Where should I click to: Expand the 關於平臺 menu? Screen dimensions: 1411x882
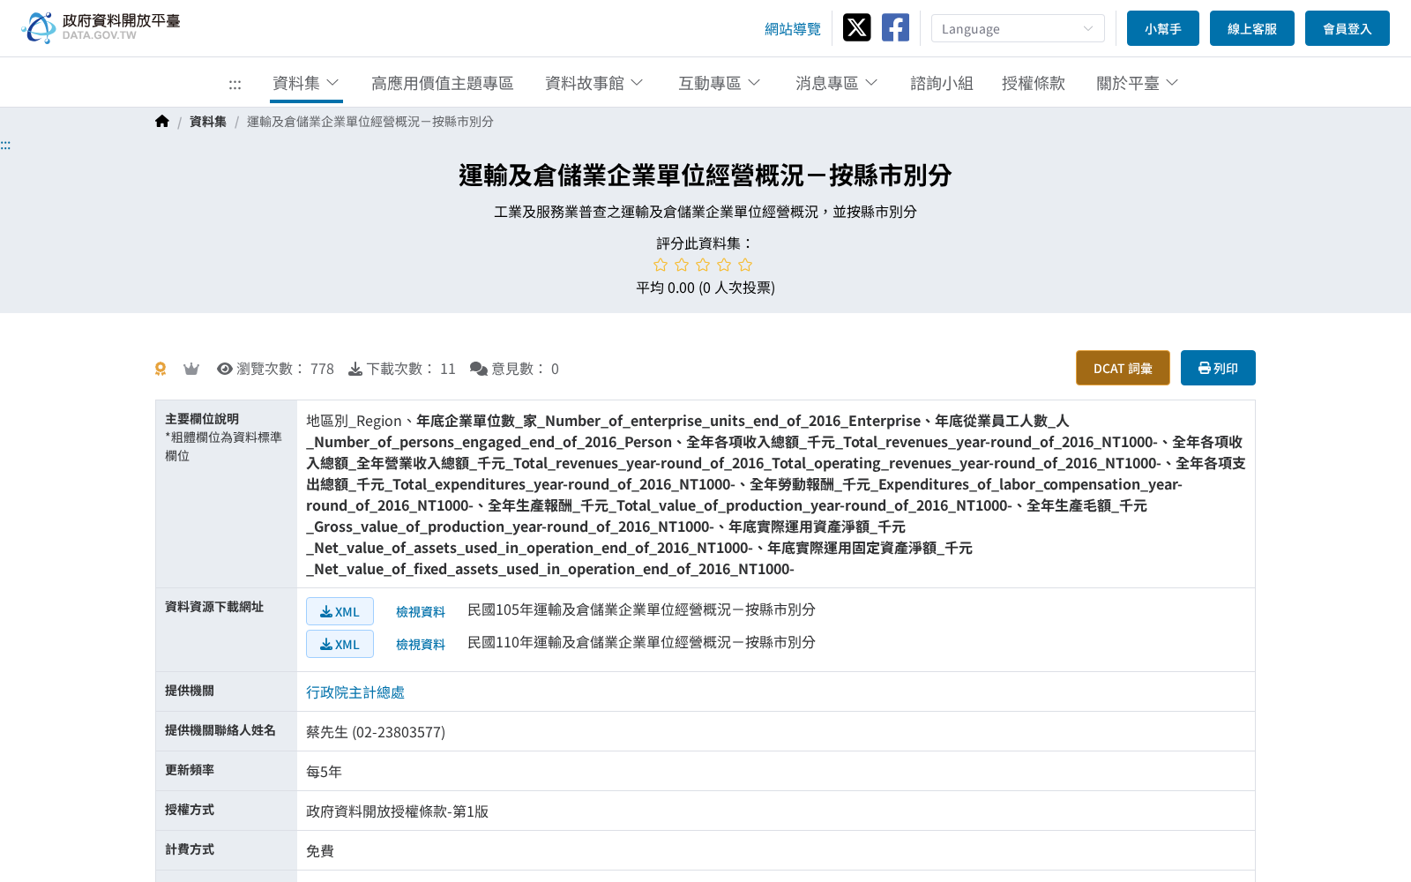tap(1137, 83)
